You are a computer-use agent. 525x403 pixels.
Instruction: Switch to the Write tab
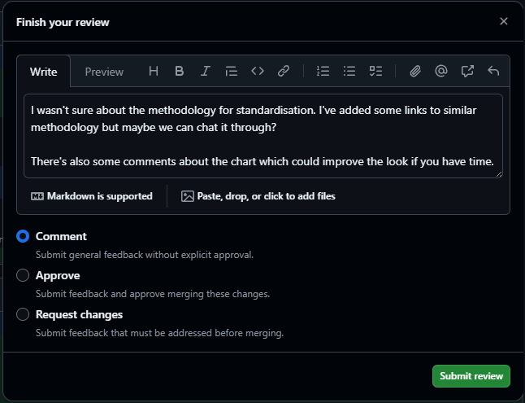point(44,72)
